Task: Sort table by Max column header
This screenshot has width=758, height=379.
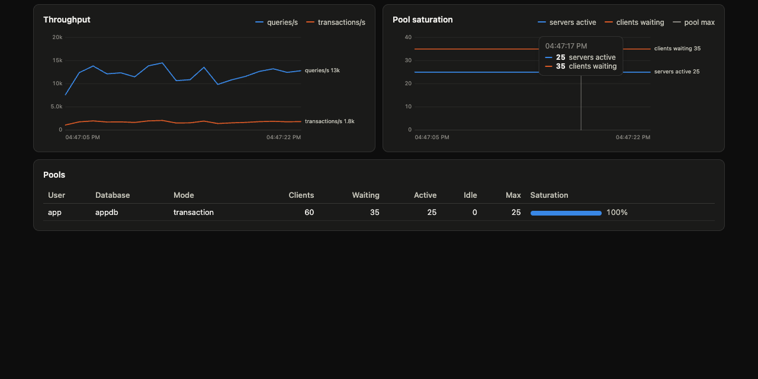Action: coord(513,195)
